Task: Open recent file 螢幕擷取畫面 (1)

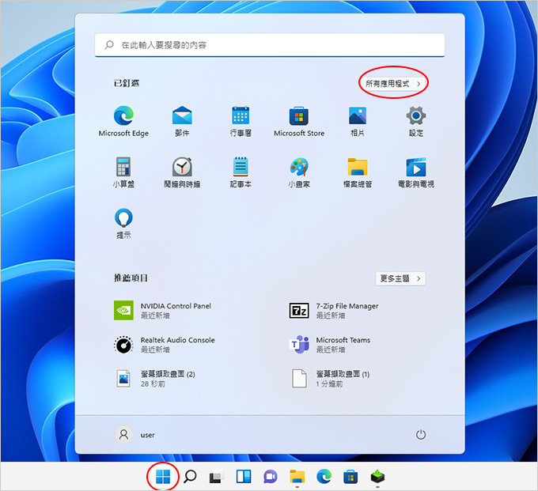Action: coord(329,379)
